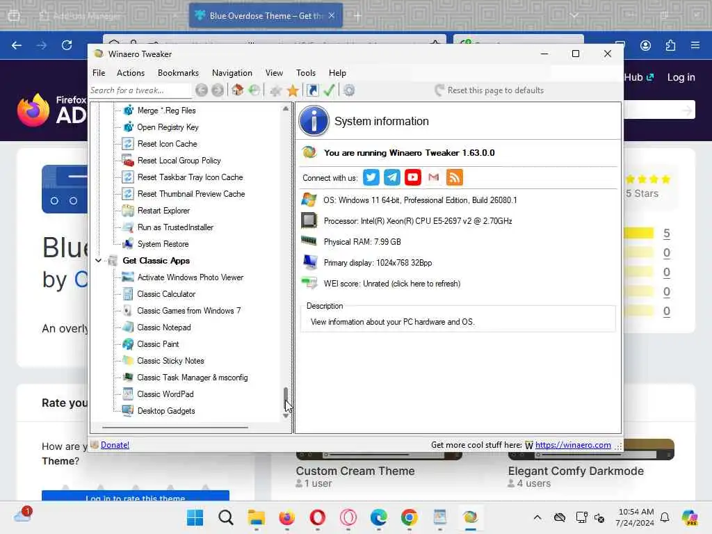This screenshot has width=712, height=534.
Task: Click the Donate! link
Action: (x=115, y=445)
